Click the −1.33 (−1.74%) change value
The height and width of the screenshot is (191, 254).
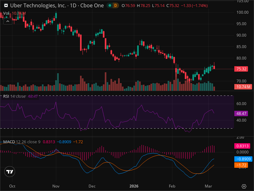[194, 5]
